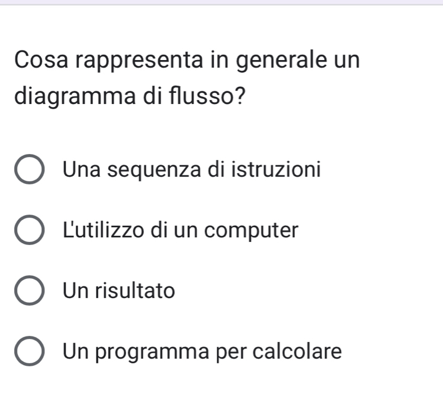
Task: Pick the third answer option circle
Action: pos(29,292)
